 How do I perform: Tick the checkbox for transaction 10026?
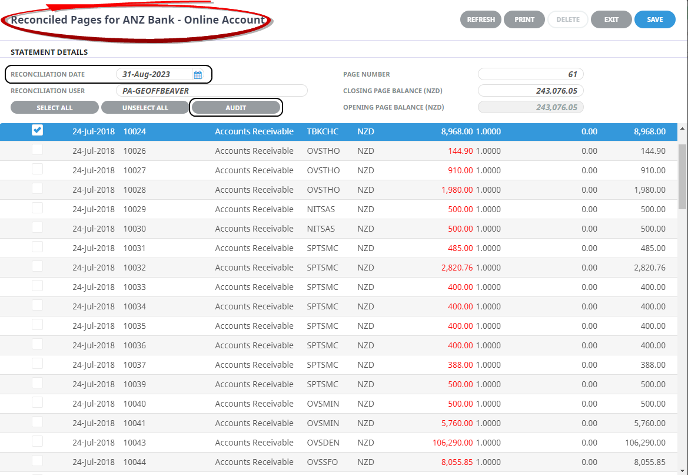(x=37, y=150)
